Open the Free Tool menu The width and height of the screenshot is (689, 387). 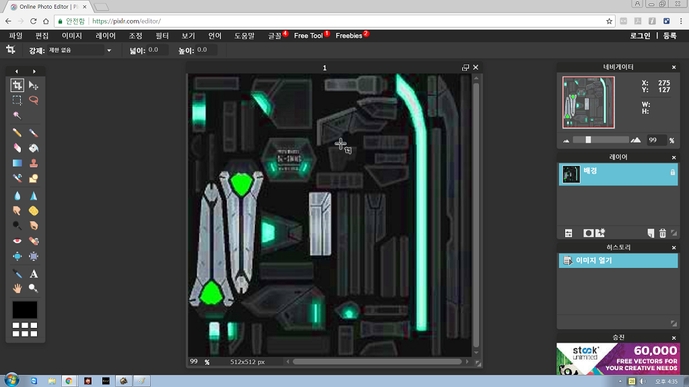tap(308, 36)
